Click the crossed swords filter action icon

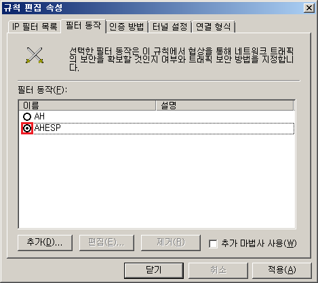pyautogui.click(x=35, y=55)
